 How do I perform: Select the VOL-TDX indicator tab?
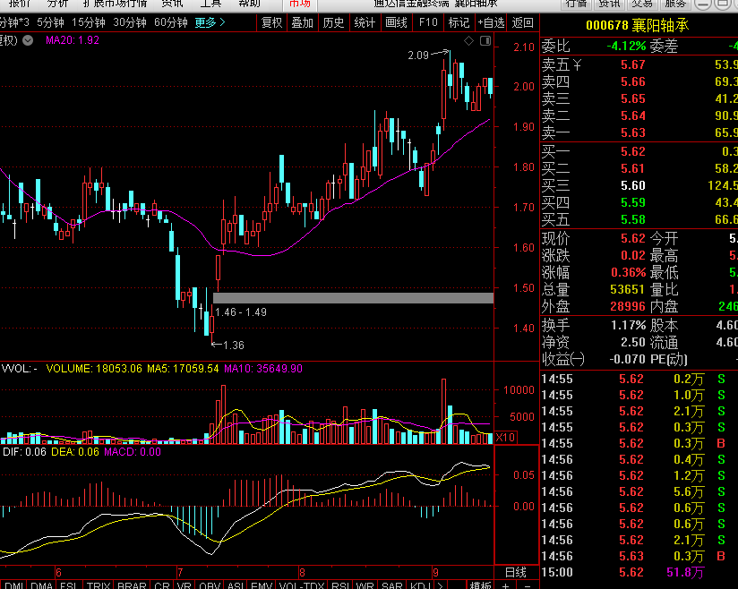point(302,585)
